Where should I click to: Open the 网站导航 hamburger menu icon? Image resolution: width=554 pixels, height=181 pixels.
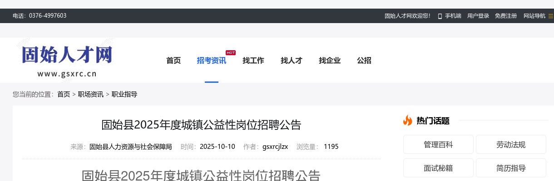pos(550,16)
